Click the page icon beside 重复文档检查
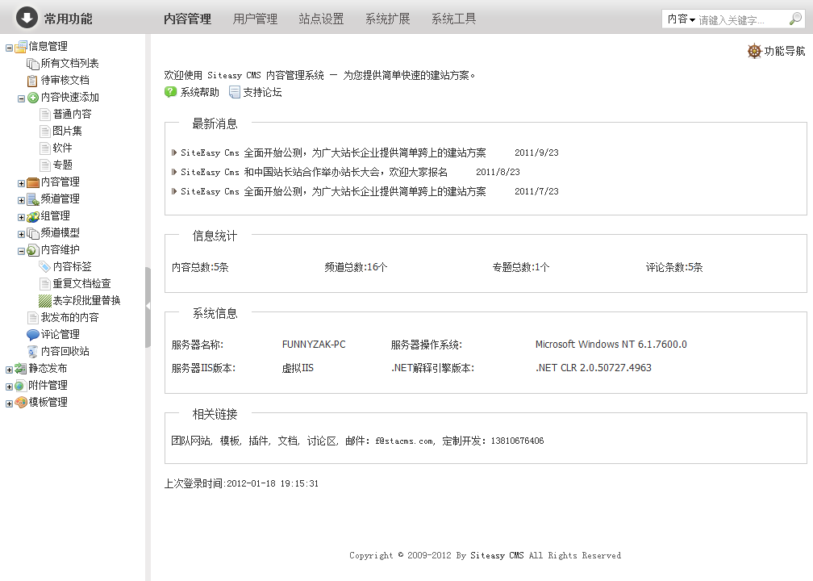Image resolution: width=813 pixels, height=581 pixels. [45, 284]
